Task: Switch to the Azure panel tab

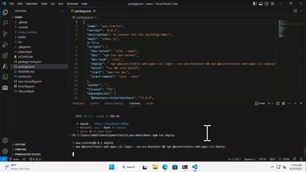Action: (x=150, y=104)
